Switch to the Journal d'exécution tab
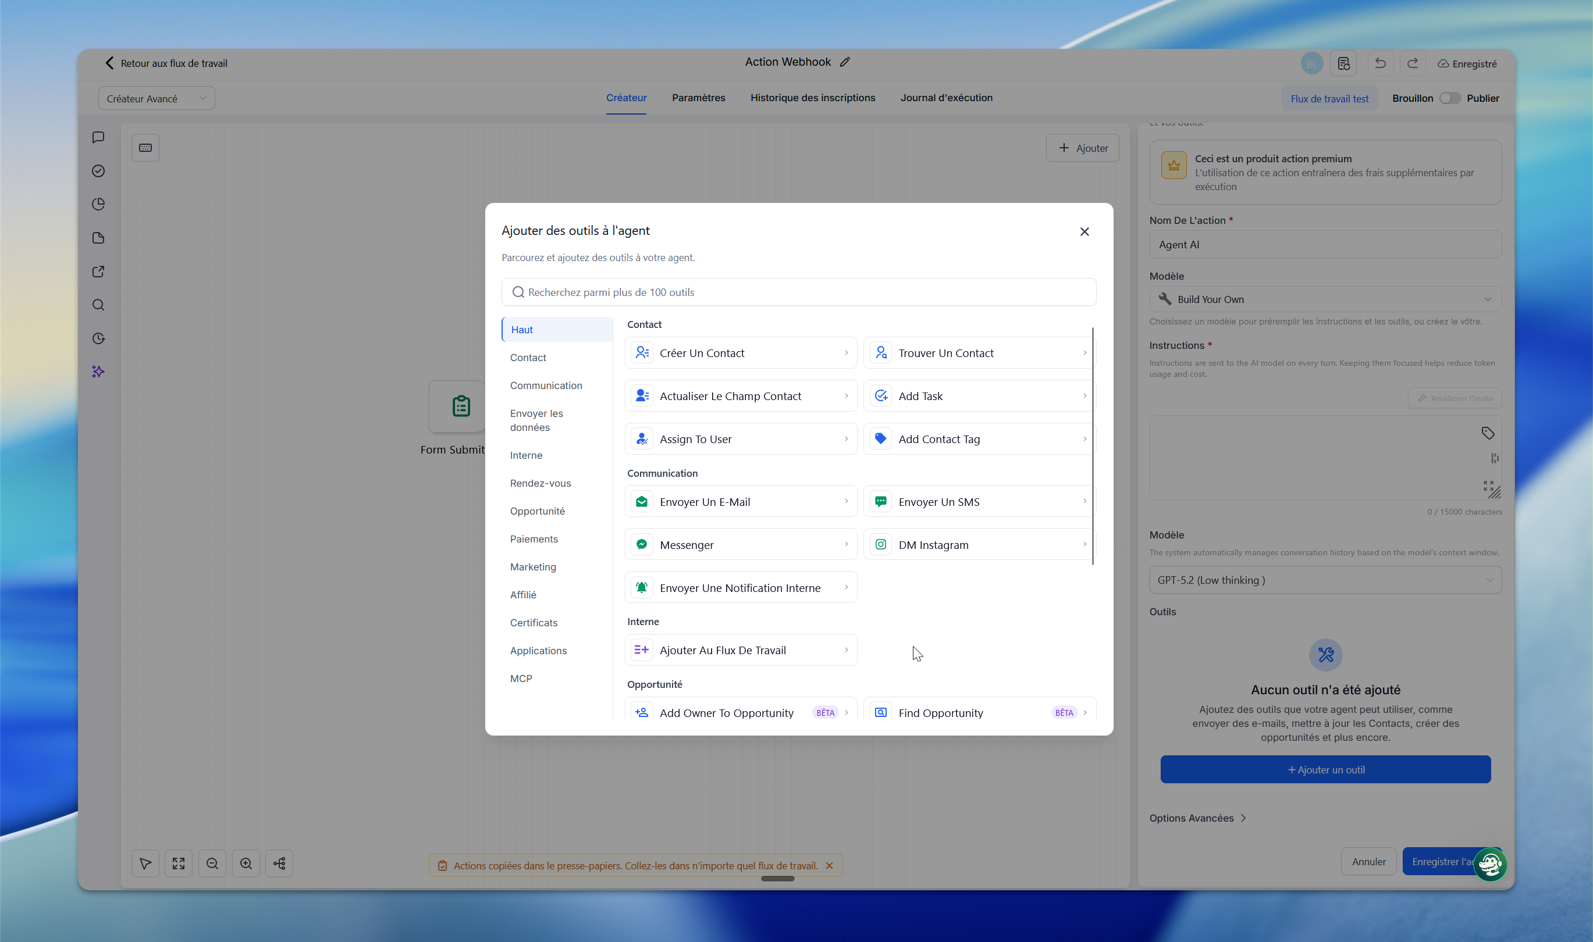The width and height of the screenshot is (1593, 942). point(947,98)
